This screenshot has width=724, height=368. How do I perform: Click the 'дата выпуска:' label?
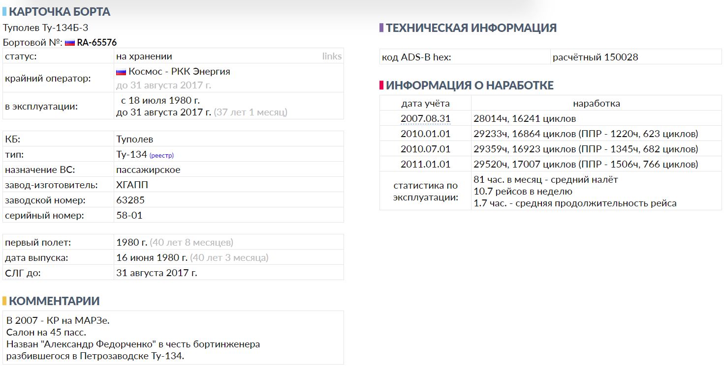click(x=36, y=258)
